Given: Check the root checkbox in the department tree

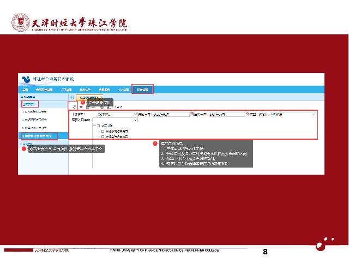Looking at the screenshot, I should (98, 126).
